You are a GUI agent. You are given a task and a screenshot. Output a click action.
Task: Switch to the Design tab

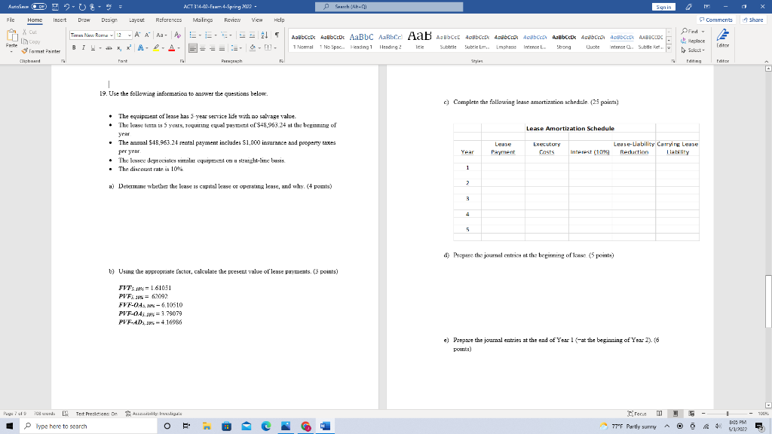click(109, 20)
